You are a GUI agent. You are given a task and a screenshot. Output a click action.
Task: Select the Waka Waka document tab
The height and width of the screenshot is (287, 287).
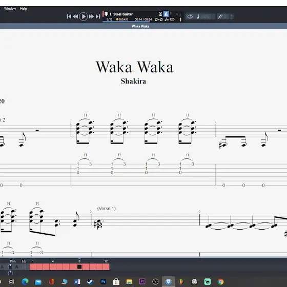(x=140, y=26)
